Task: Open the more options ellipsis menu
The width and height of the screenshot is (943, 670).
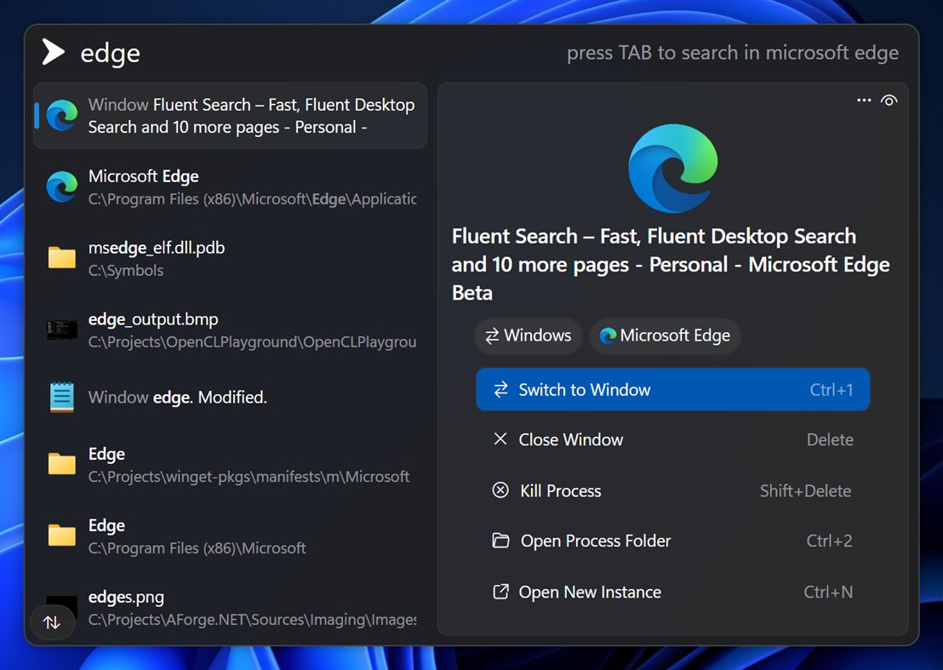Action: pos(864,100)
